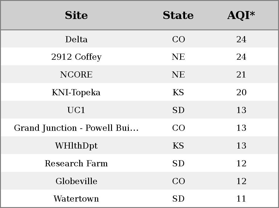Click the AQI value 21 for NCORE
Image resolution: width=279 pixels, height=208 pixels.
point(241,74)
